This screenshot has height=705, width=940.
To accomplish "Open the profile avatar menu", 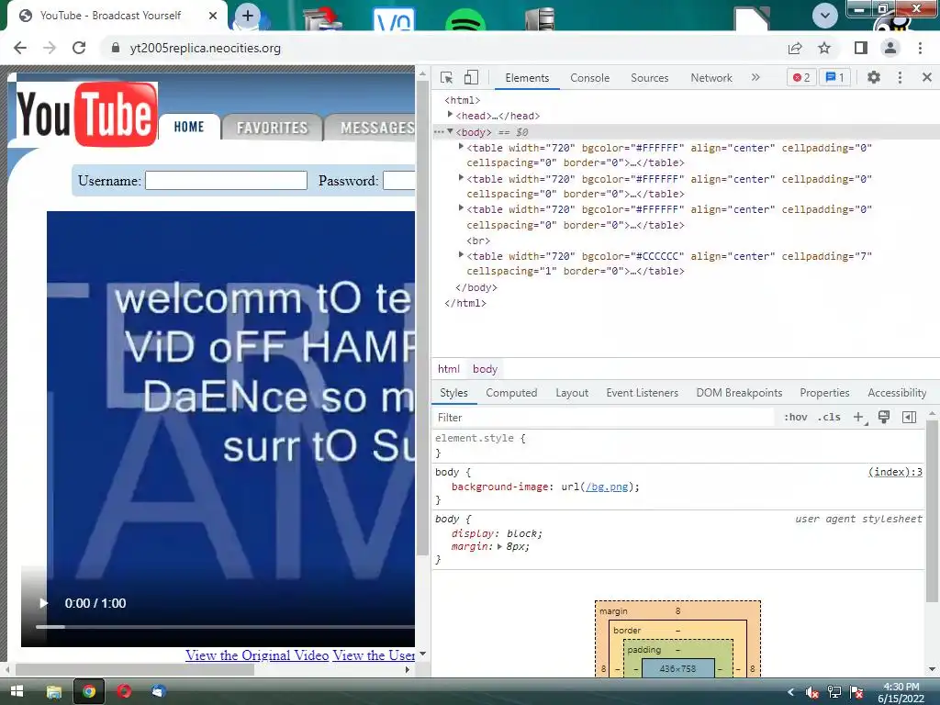I will coord(890,48).
